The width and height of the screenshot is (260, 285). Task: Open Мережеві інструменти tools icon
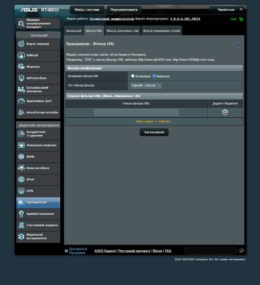[21, 237]
